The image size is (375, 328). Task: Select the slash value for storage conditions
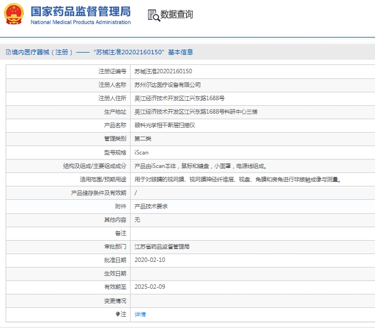pos(136,193)
